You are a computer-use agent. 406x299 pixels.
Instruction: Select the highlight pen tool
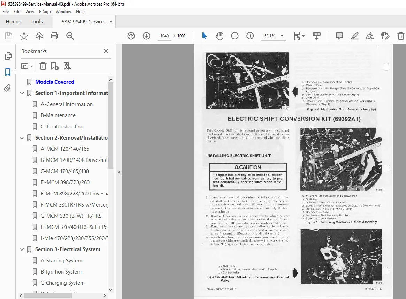click(x=354, y=36)
